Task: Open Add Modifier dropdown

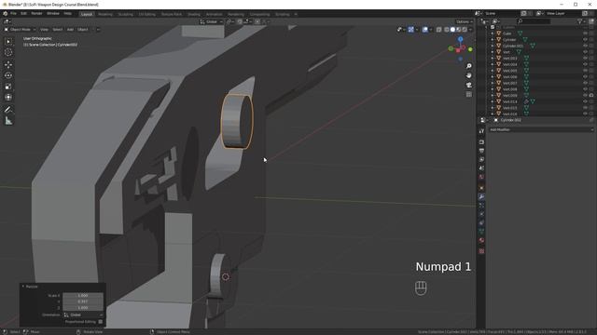Action: tap(541, 129)
